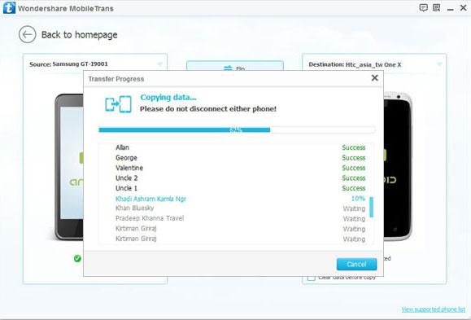Click the HTC destination phone image

(x=398, y=167)
